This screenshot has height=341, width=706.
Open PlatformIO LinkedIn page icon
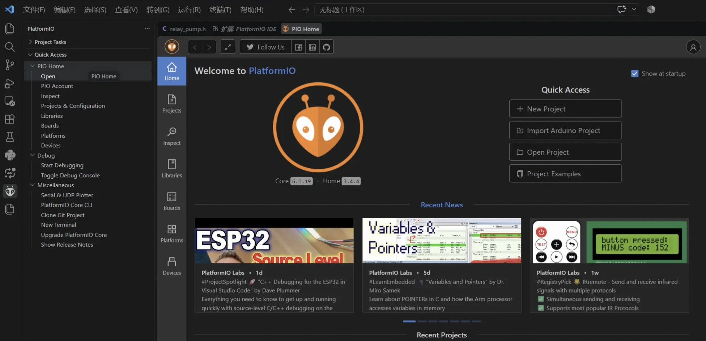(312, 47)
